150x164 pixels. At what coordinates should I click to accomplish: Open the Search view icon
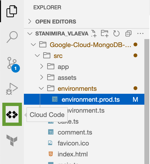coord(12,37)
